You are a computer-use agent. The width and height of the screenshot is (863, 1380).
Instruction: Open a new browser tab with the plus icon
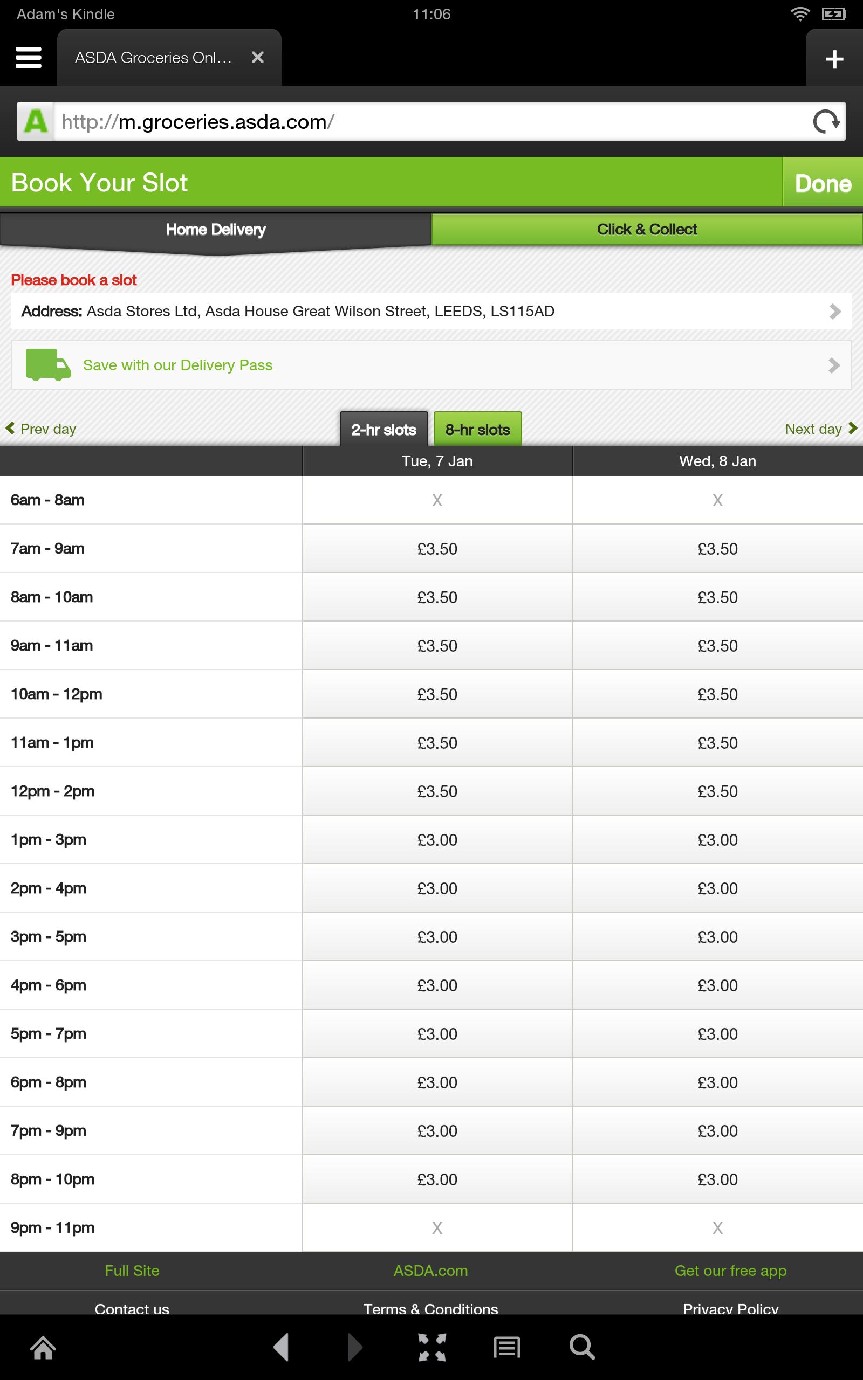pos(834,58)
